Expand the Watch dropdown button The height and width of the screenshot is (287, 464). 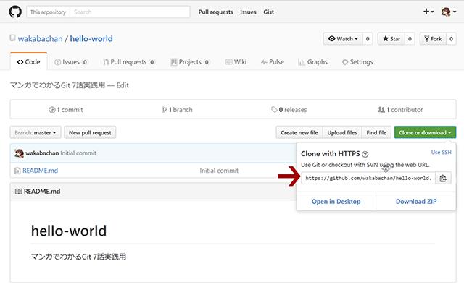(343, 38)
